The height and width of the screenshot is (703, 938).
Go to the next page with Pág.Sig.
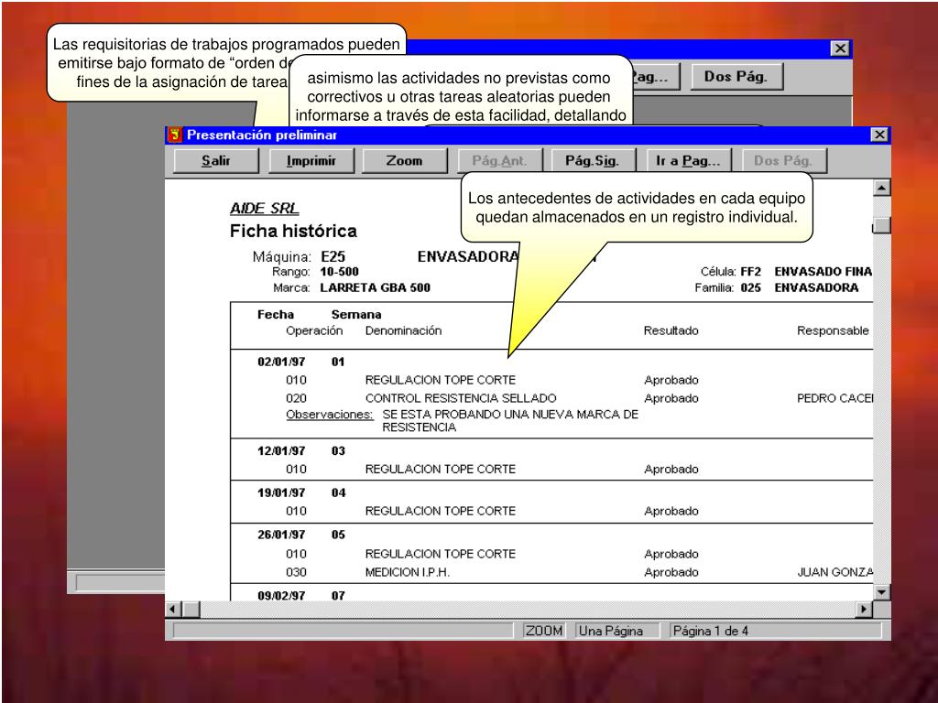pos(593,161)
